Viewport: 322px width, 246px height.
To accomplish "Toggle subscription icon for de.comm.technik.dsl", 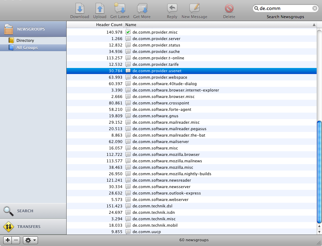I will click(128, 206).
